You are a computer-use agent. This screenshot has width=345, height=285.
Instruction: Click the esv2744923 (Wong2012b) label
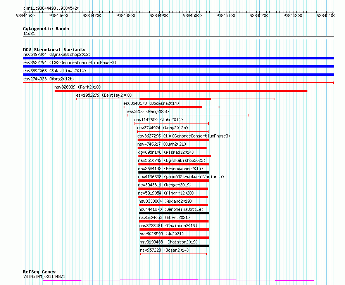49,79
